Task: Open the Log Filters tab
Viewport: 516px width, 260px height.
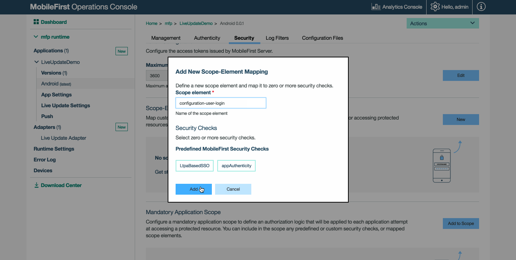Action: 277,38
